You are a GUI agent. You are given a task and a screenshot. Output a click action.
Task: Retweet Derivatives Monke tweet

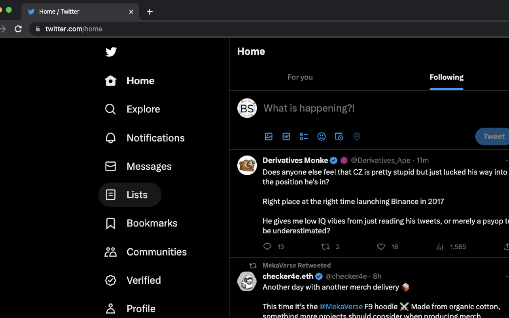pos(325,247)
